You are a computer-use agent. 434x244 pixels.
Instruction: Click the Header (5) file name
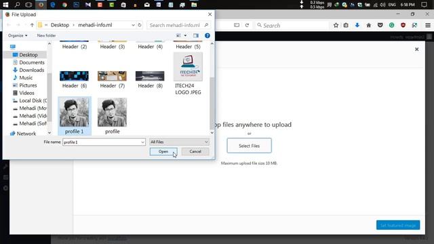click(189, 47)
